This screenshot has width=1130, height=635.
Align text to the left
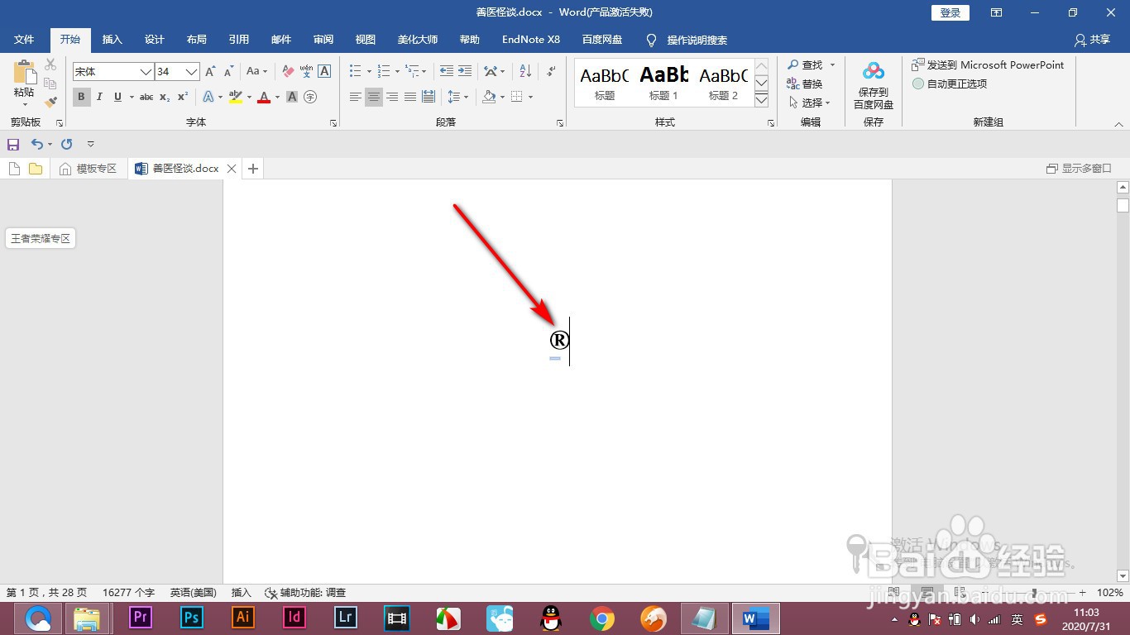[356, 97]
